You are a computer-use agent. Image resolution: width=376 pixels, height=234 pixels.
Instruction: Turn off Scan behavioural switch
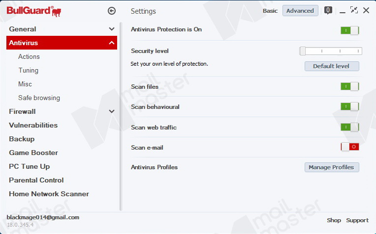[x=349, y=106]
